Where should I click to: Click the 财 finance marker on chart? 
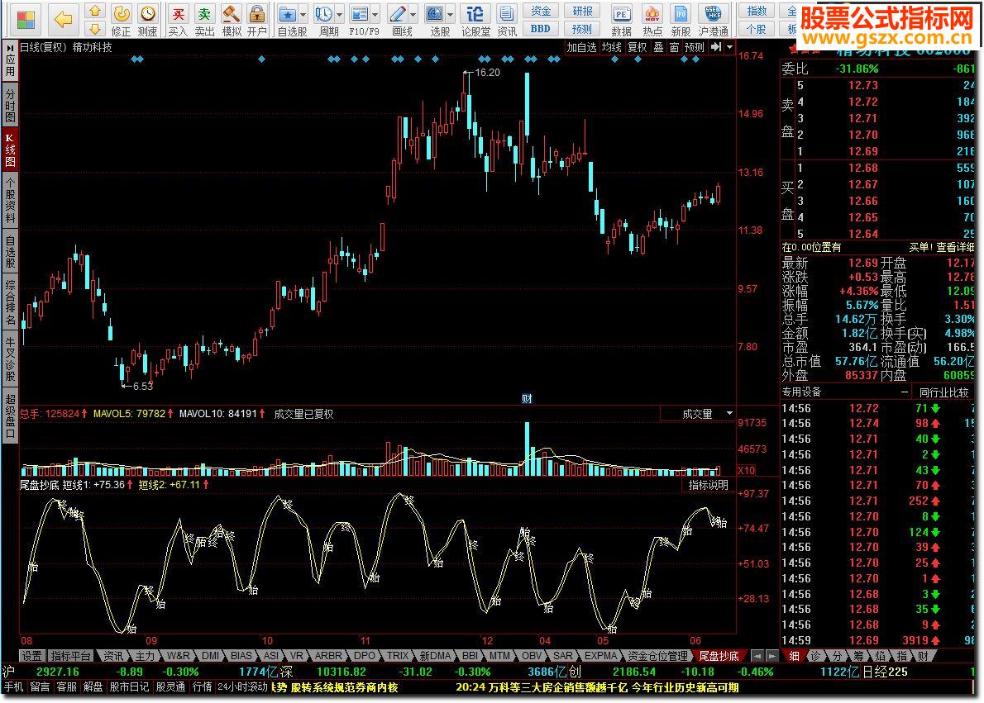coord(527,399)
